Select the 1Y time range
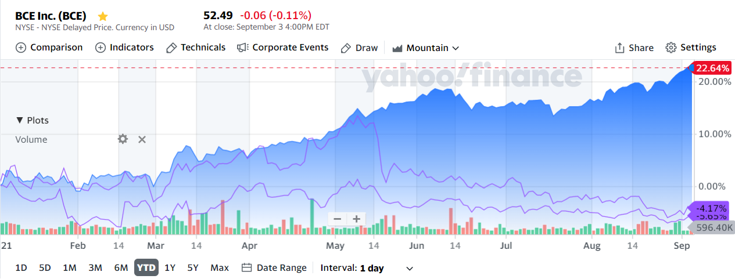The image size is (735, 279). click(x=170, y=268)
